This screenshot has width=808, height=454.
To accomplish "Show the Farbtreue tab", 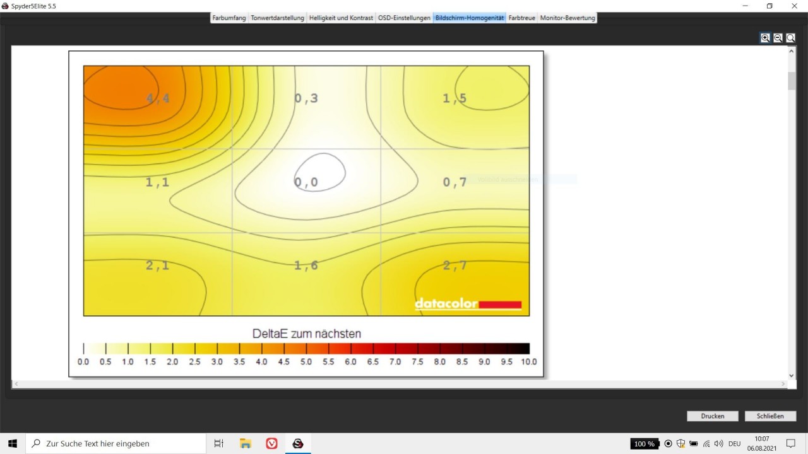I will pyautogui.click(x=521, y=18).
